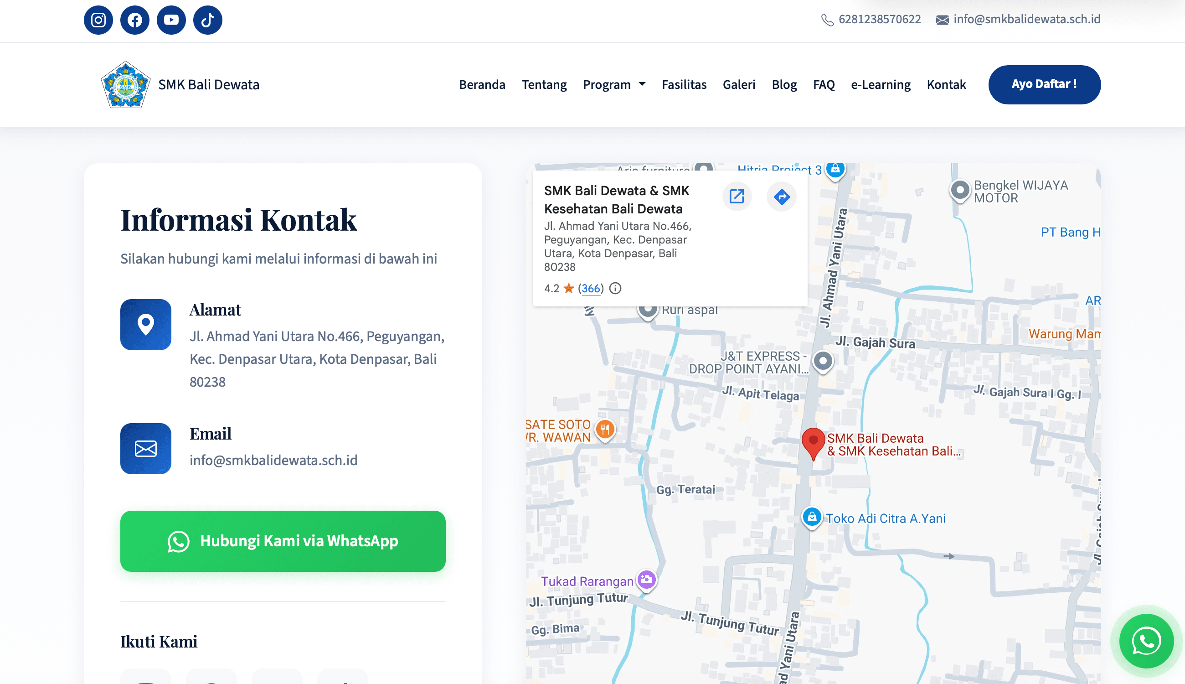Expand the Program dropdown menu
This screenshot has height=684, width=1185.
pyautogui.click(x=614, y=84)
